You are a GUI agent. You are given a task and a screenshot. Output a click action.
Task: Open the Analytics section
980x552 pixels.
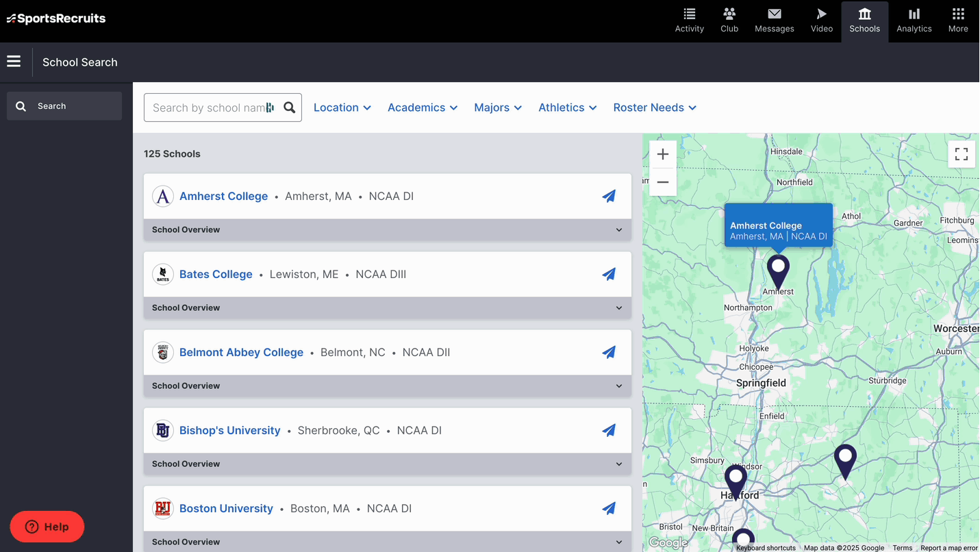click(914, 21)
